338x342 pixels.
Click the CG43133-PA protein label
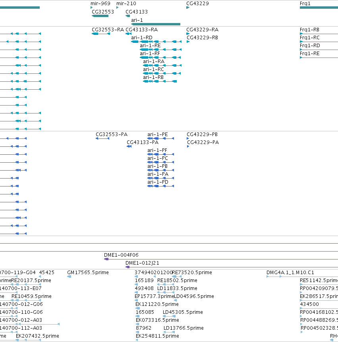point(143,142)
